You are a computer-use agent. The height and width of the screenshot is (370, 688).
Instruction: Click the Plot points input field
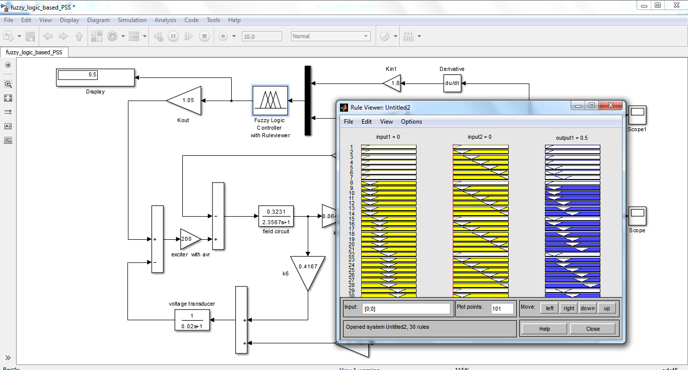(x=502, y=309)
